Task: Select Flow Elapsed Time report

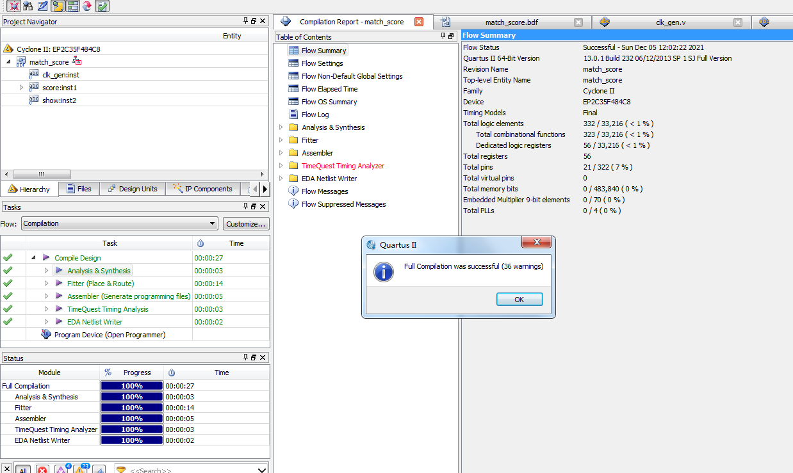Action: click(329, 89)
